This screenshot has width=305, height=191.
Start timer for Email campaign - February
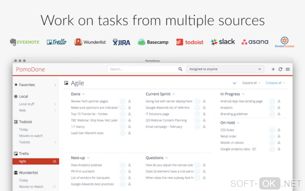[x=197, y=127]
